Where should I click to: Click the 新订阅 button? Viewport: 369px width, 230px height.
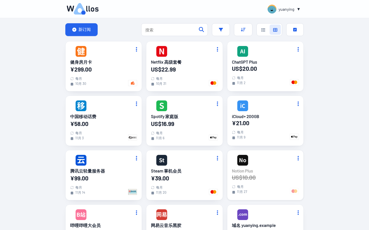(x=81, y=30)
